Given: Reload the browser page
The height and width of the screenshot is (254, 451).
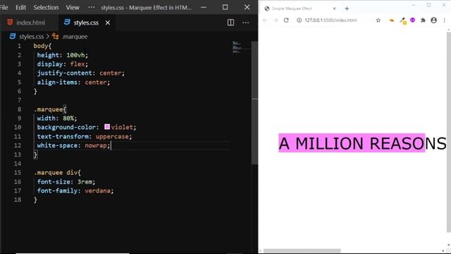Looking at the screenshot, I should (286, 20).
